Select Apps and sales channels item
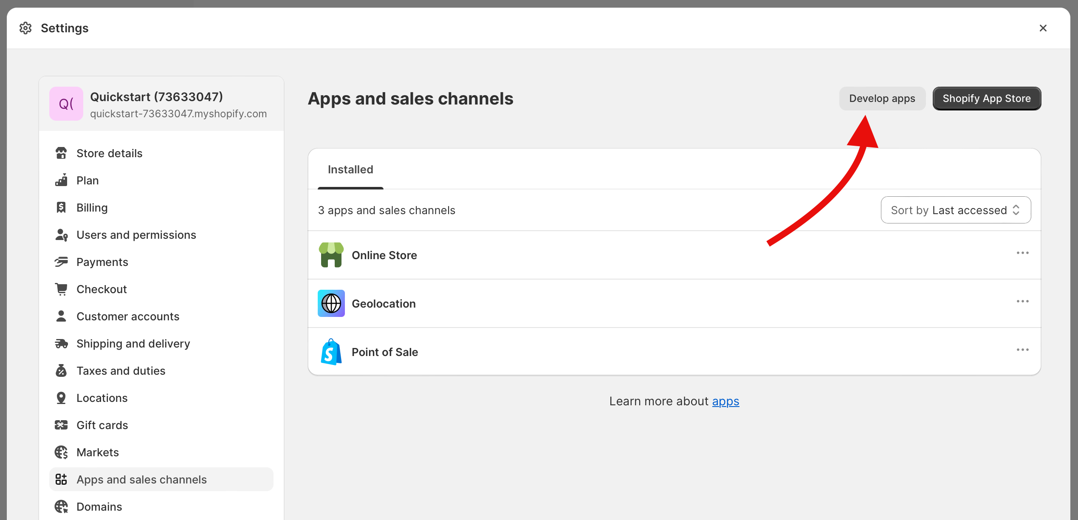1078x520 pixels. point(161,480)
